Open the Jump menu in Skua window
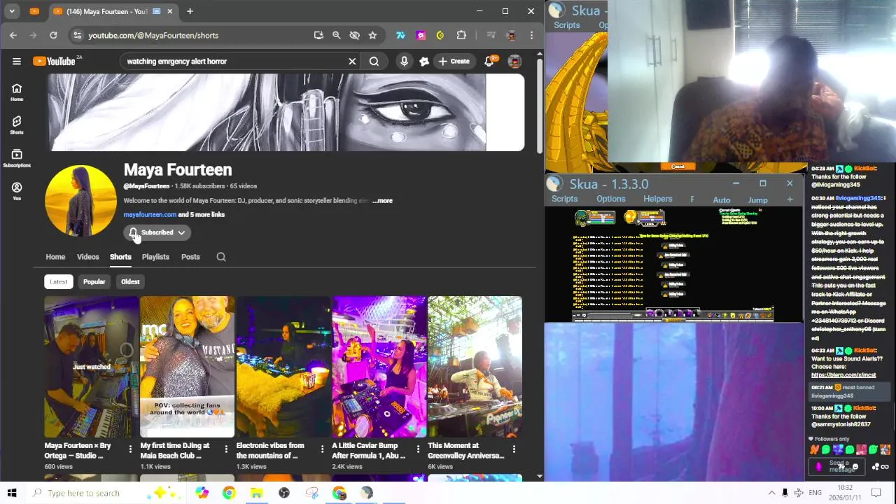This screenshot has height=504, width=896. [758, 200]
